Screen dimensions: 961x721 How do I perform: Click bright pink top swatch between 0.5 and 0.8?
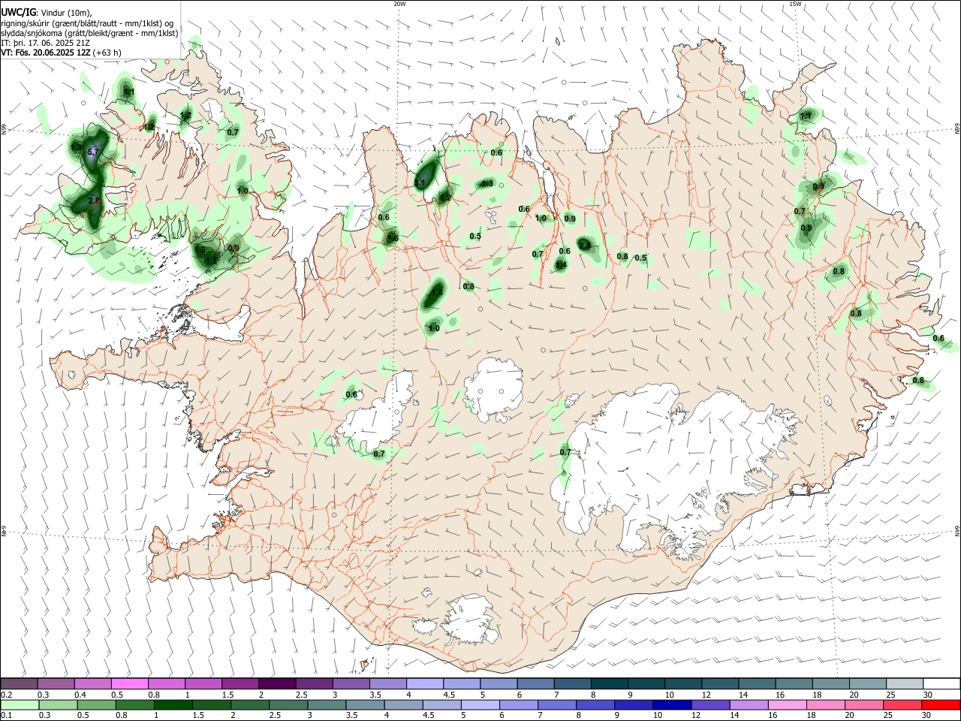pos(129,683)
